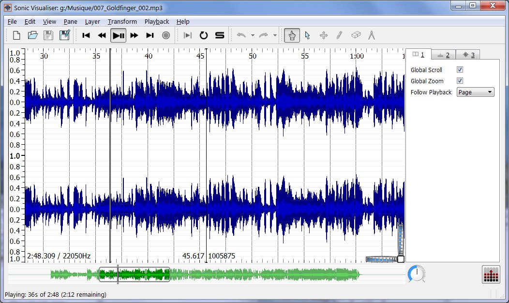Open the Transform menu
Viewport: 509px width, 303px height.
pos(122,21)
